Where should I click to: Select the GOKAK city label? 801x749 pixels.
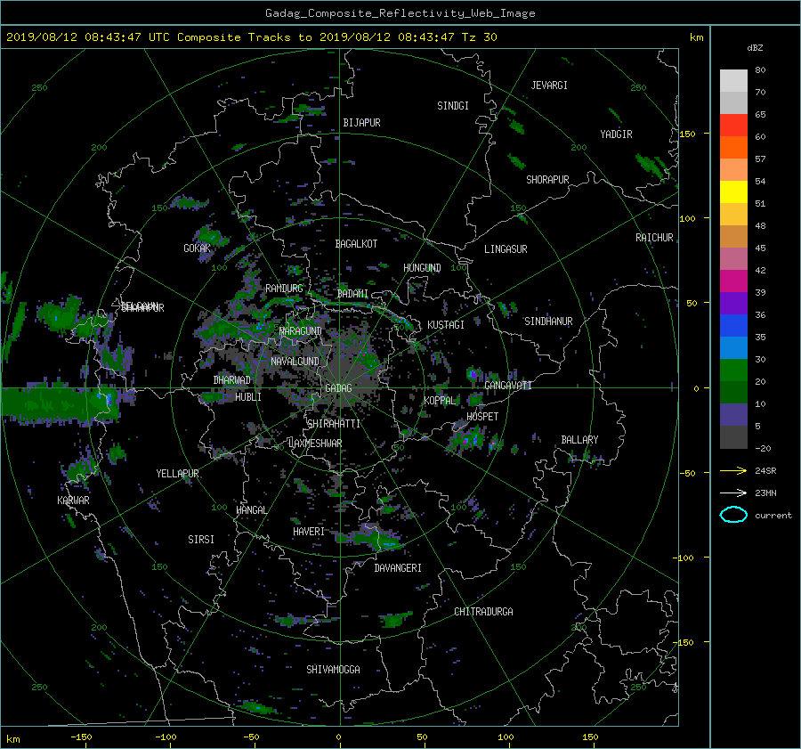[x=197, y=248]
